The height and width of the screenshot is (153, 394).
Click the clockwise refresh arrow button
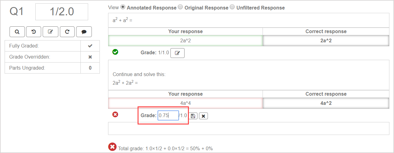tap(67, 32)
